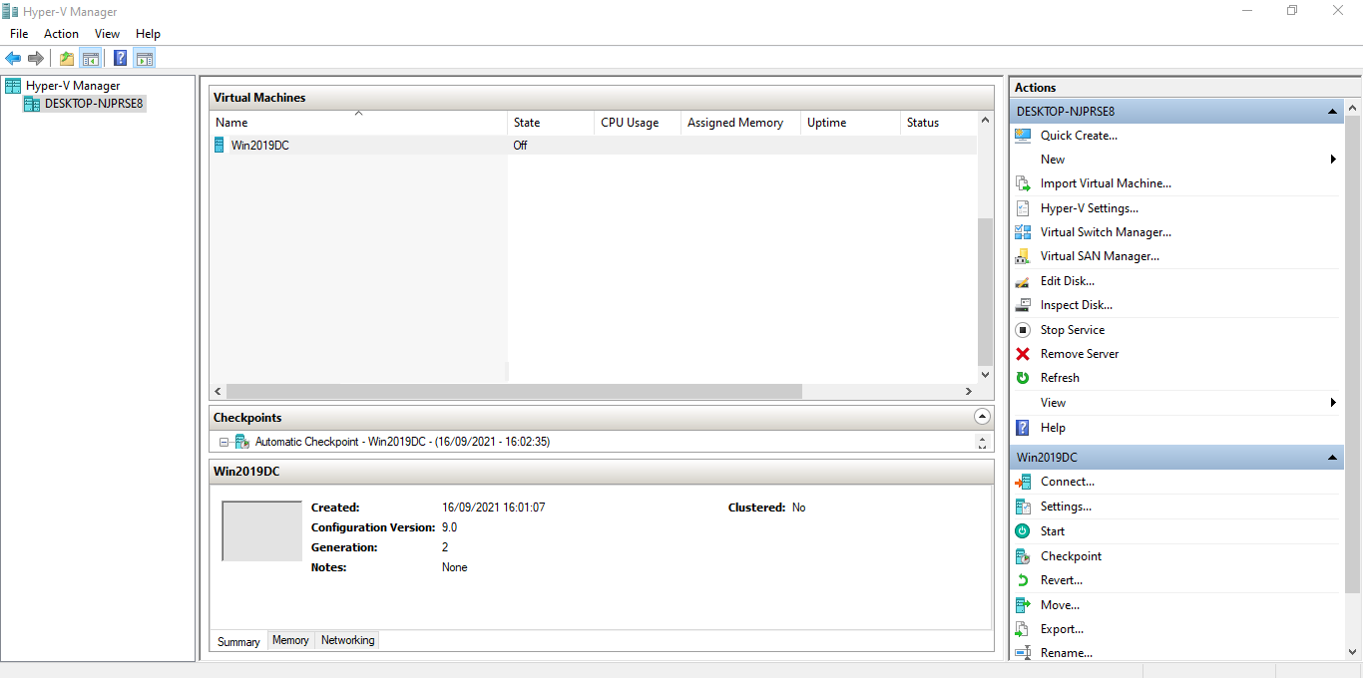Viewport: 1364px width, 678px height.
Task: Click Virtual Machines list scroll-right arrow
Action: 968,392
